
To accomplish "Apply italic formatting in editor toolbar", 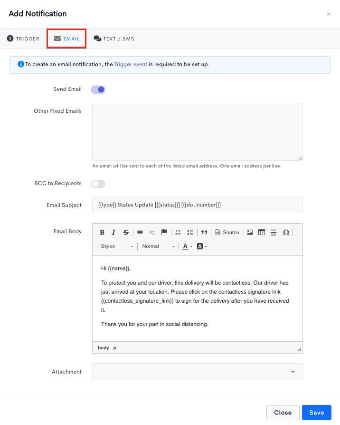I will pos(113,232).
